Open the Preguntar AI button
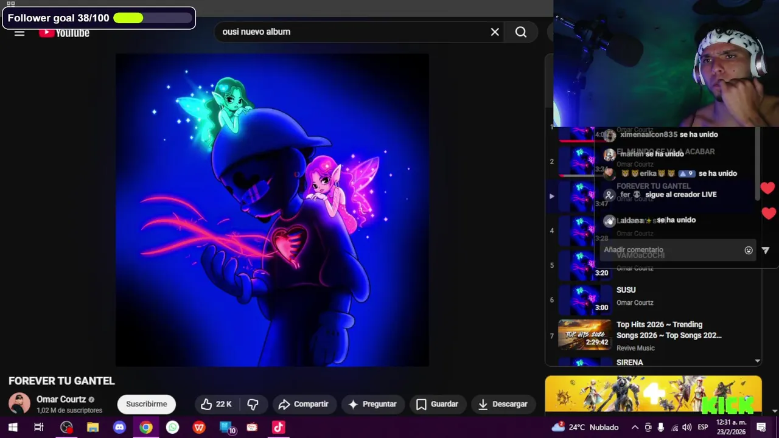This screenshot has width=779, height=438. click(372, 404)
